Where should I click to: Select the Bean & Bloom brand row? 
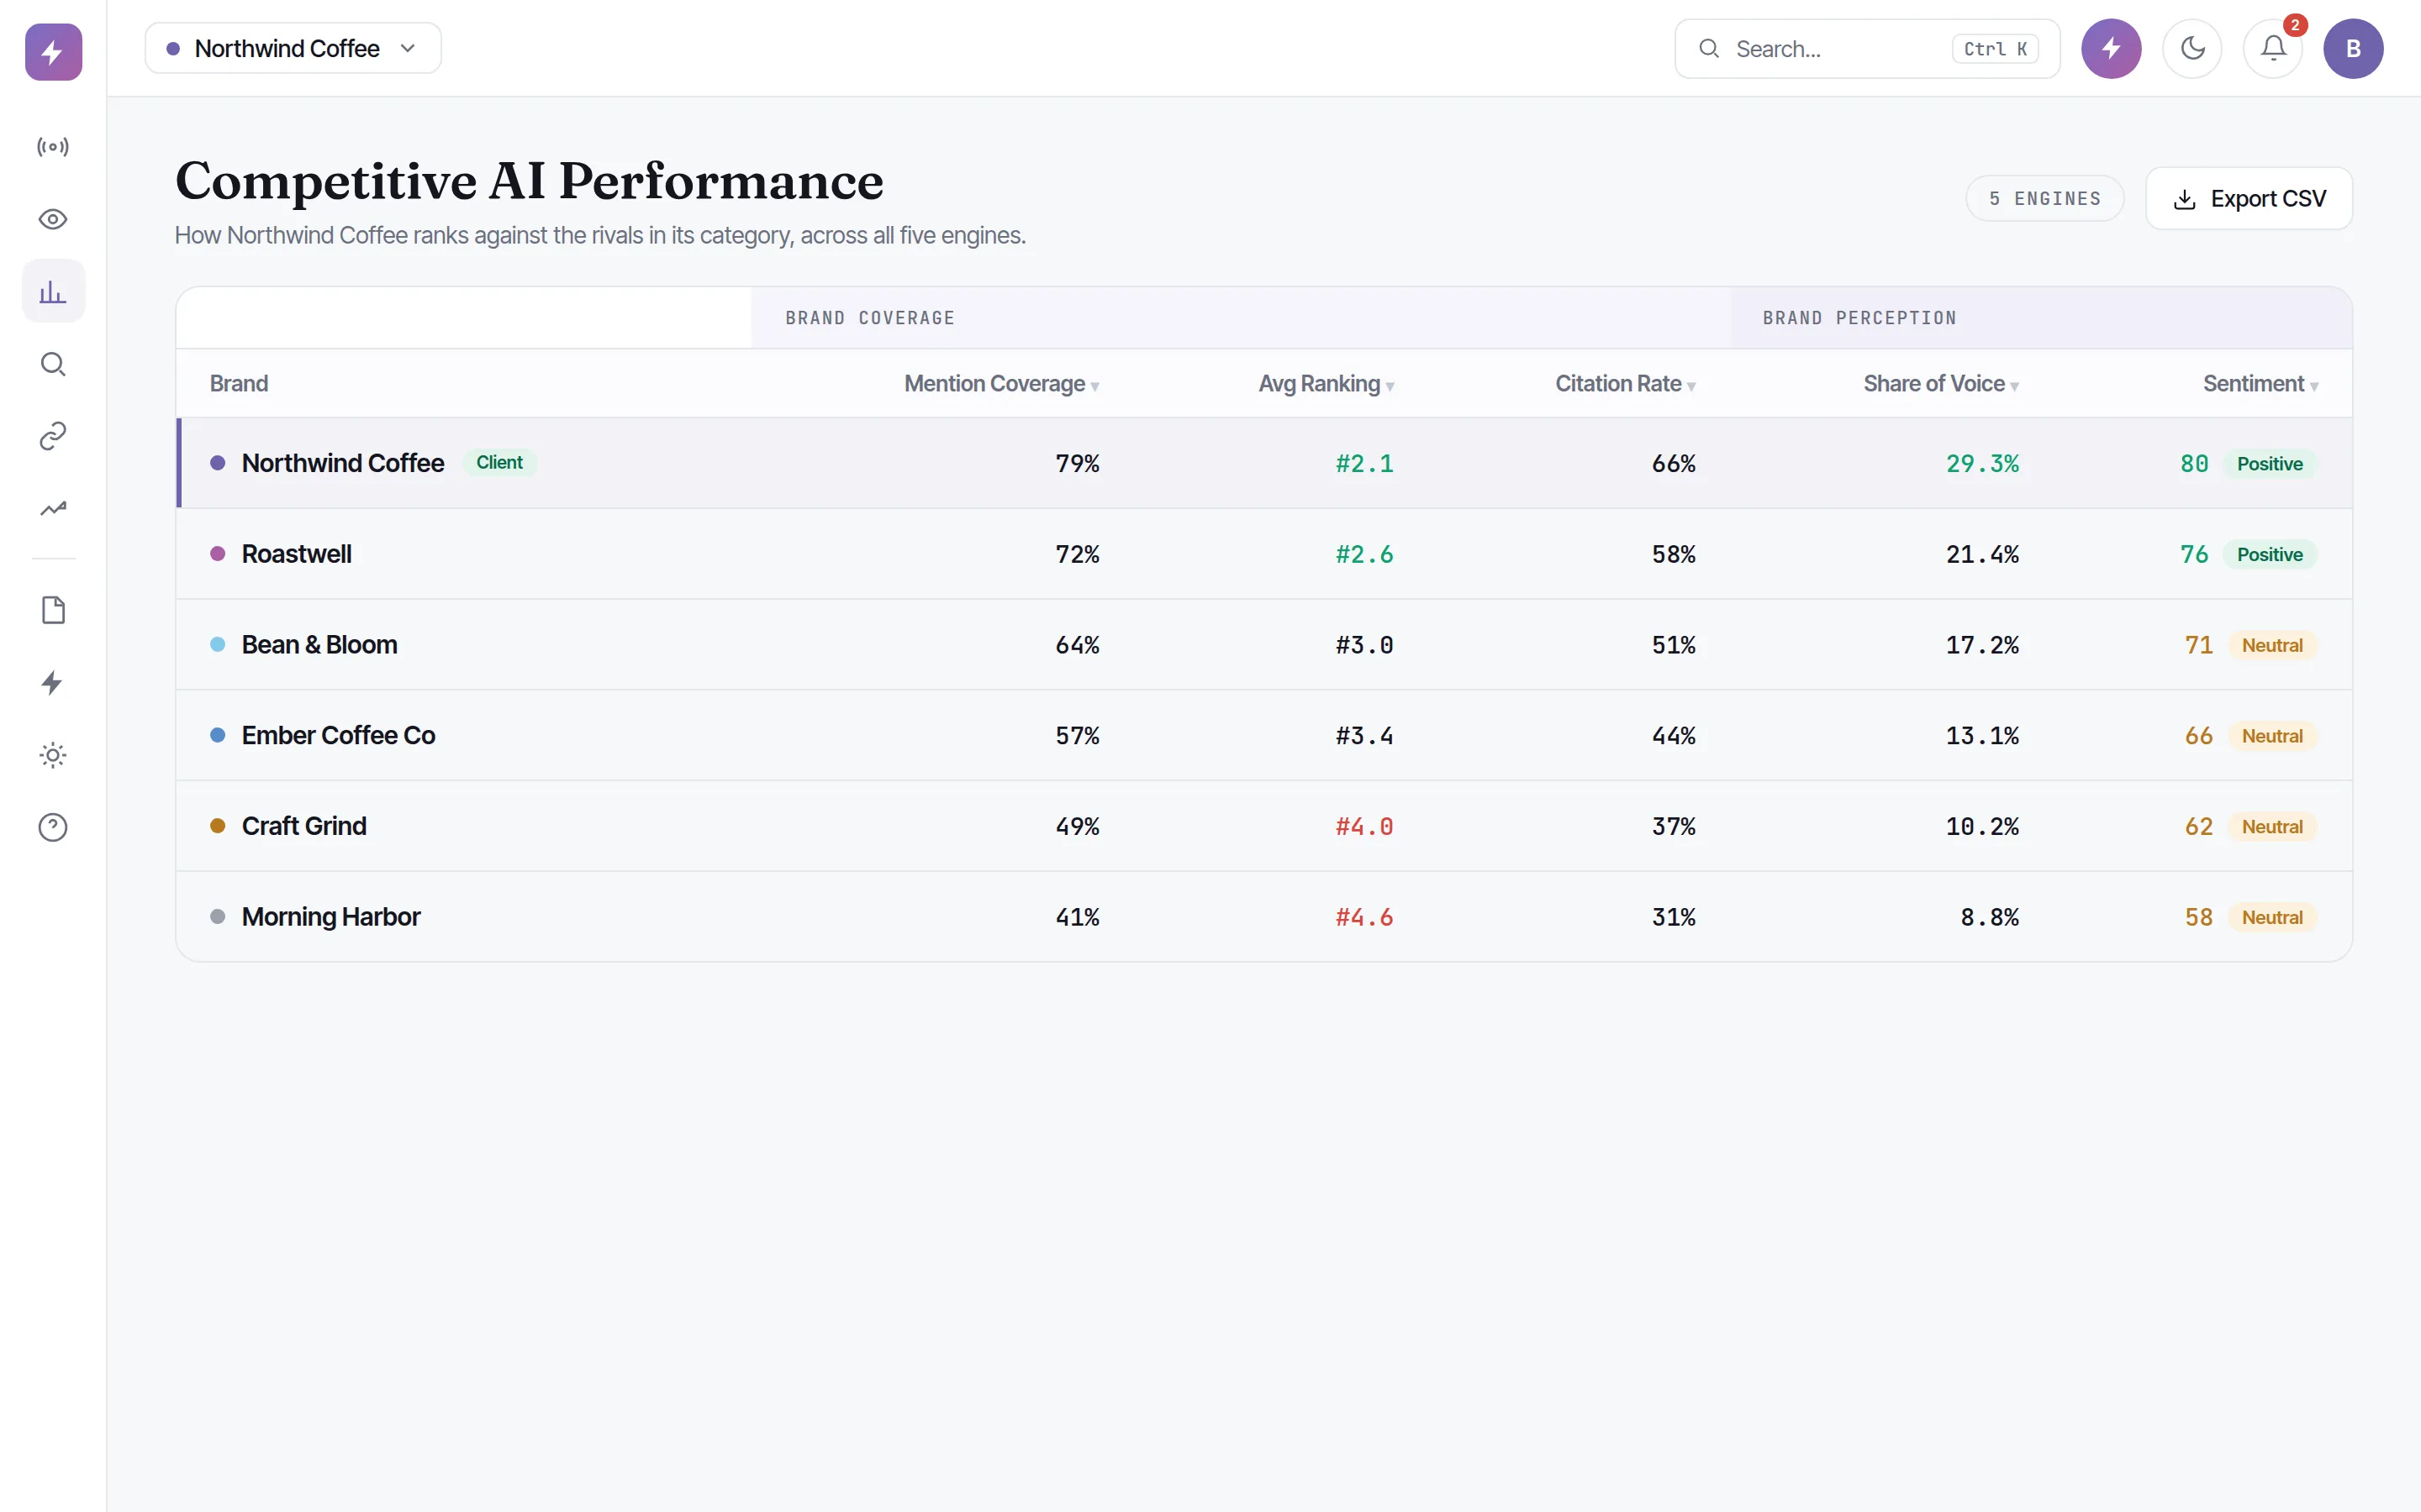(1264, 645)
